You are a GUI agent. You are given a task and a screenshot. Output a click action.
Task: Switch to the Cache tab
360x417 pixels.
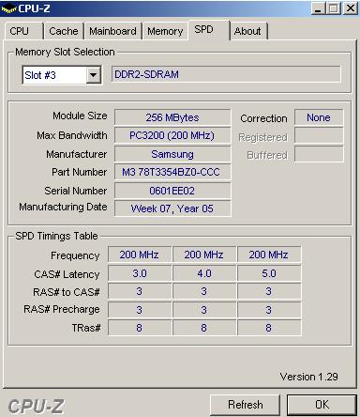(x=64, y=31)
